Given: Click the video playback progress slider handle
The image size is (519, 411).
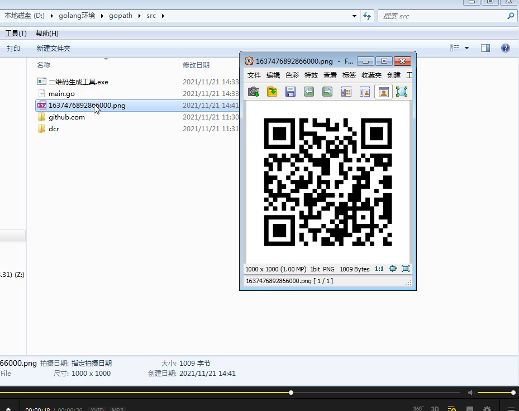Looking at the screenshot, I should [x=291, y=393].
